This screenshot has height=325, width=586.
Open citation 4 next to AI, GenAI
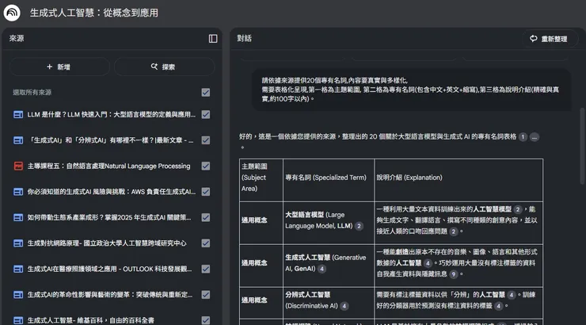(x=322, y=269)
